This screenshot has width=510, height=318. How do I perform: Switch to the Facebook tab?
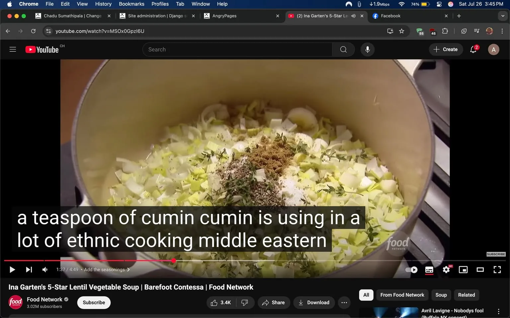pyautogui.click(x=391, y=16)
